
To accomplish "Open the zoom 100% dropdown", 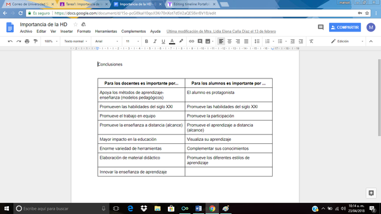I will coord(51,41).
